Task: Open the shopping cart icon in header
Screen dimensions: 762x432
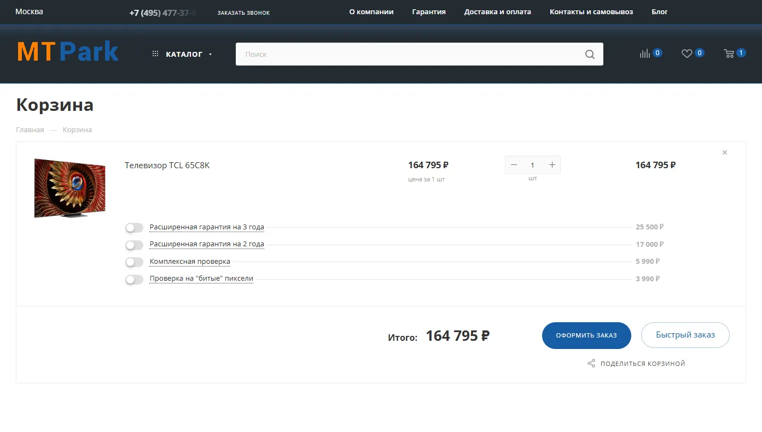Action: (x=729, y=54)
